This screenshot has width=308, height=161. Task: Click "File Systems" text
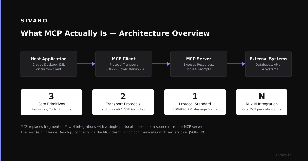[268, 69]
